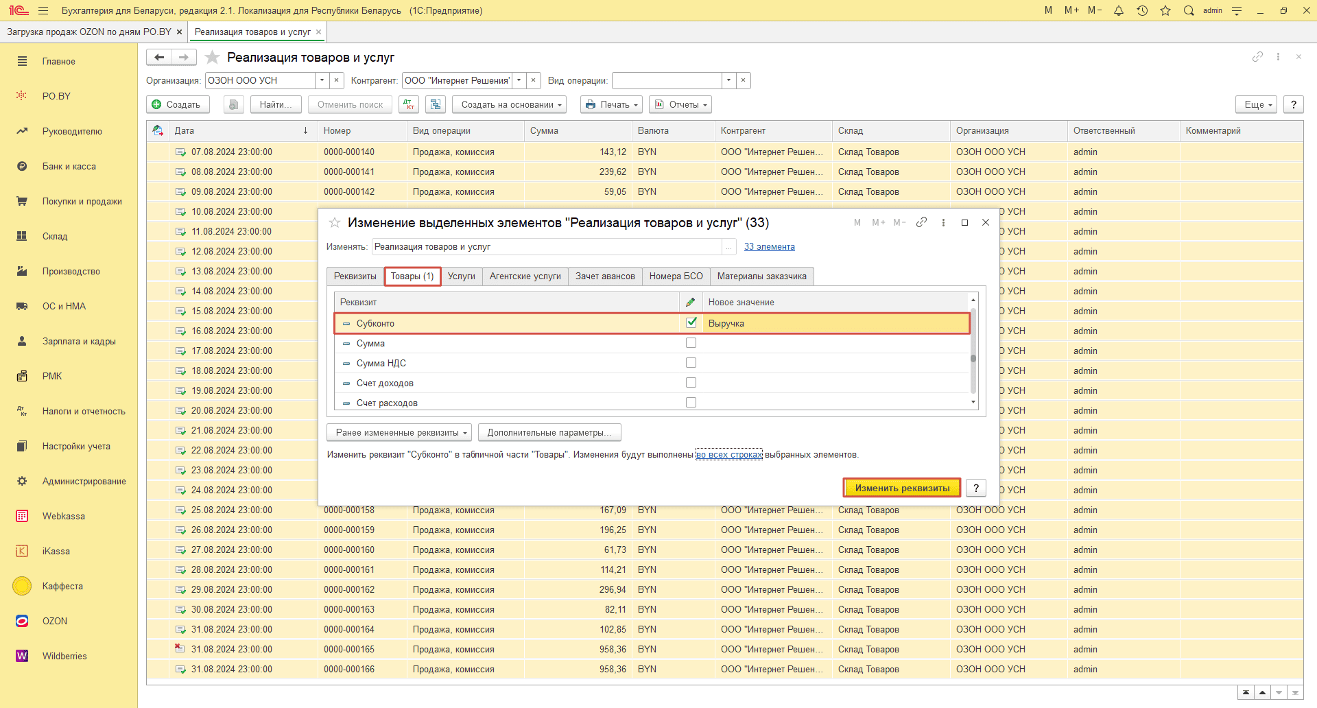Go back with the left arrow button

coord(159,57)
